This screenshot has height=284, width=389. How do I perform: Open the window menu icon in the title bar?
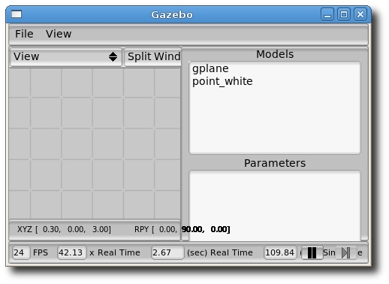pyautogui.click(x=17, y=14)
